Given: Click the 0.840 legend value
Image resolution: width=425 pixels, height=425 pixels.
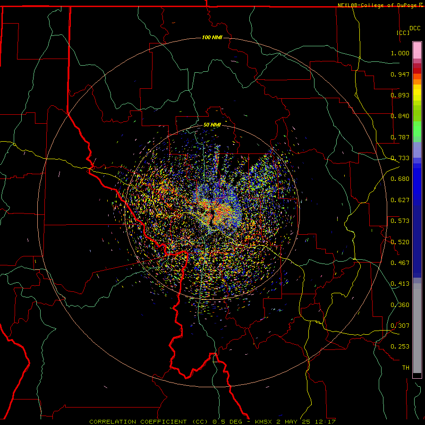Looking at the screenshot, I should pyautogui.click(x=400, y=116).
